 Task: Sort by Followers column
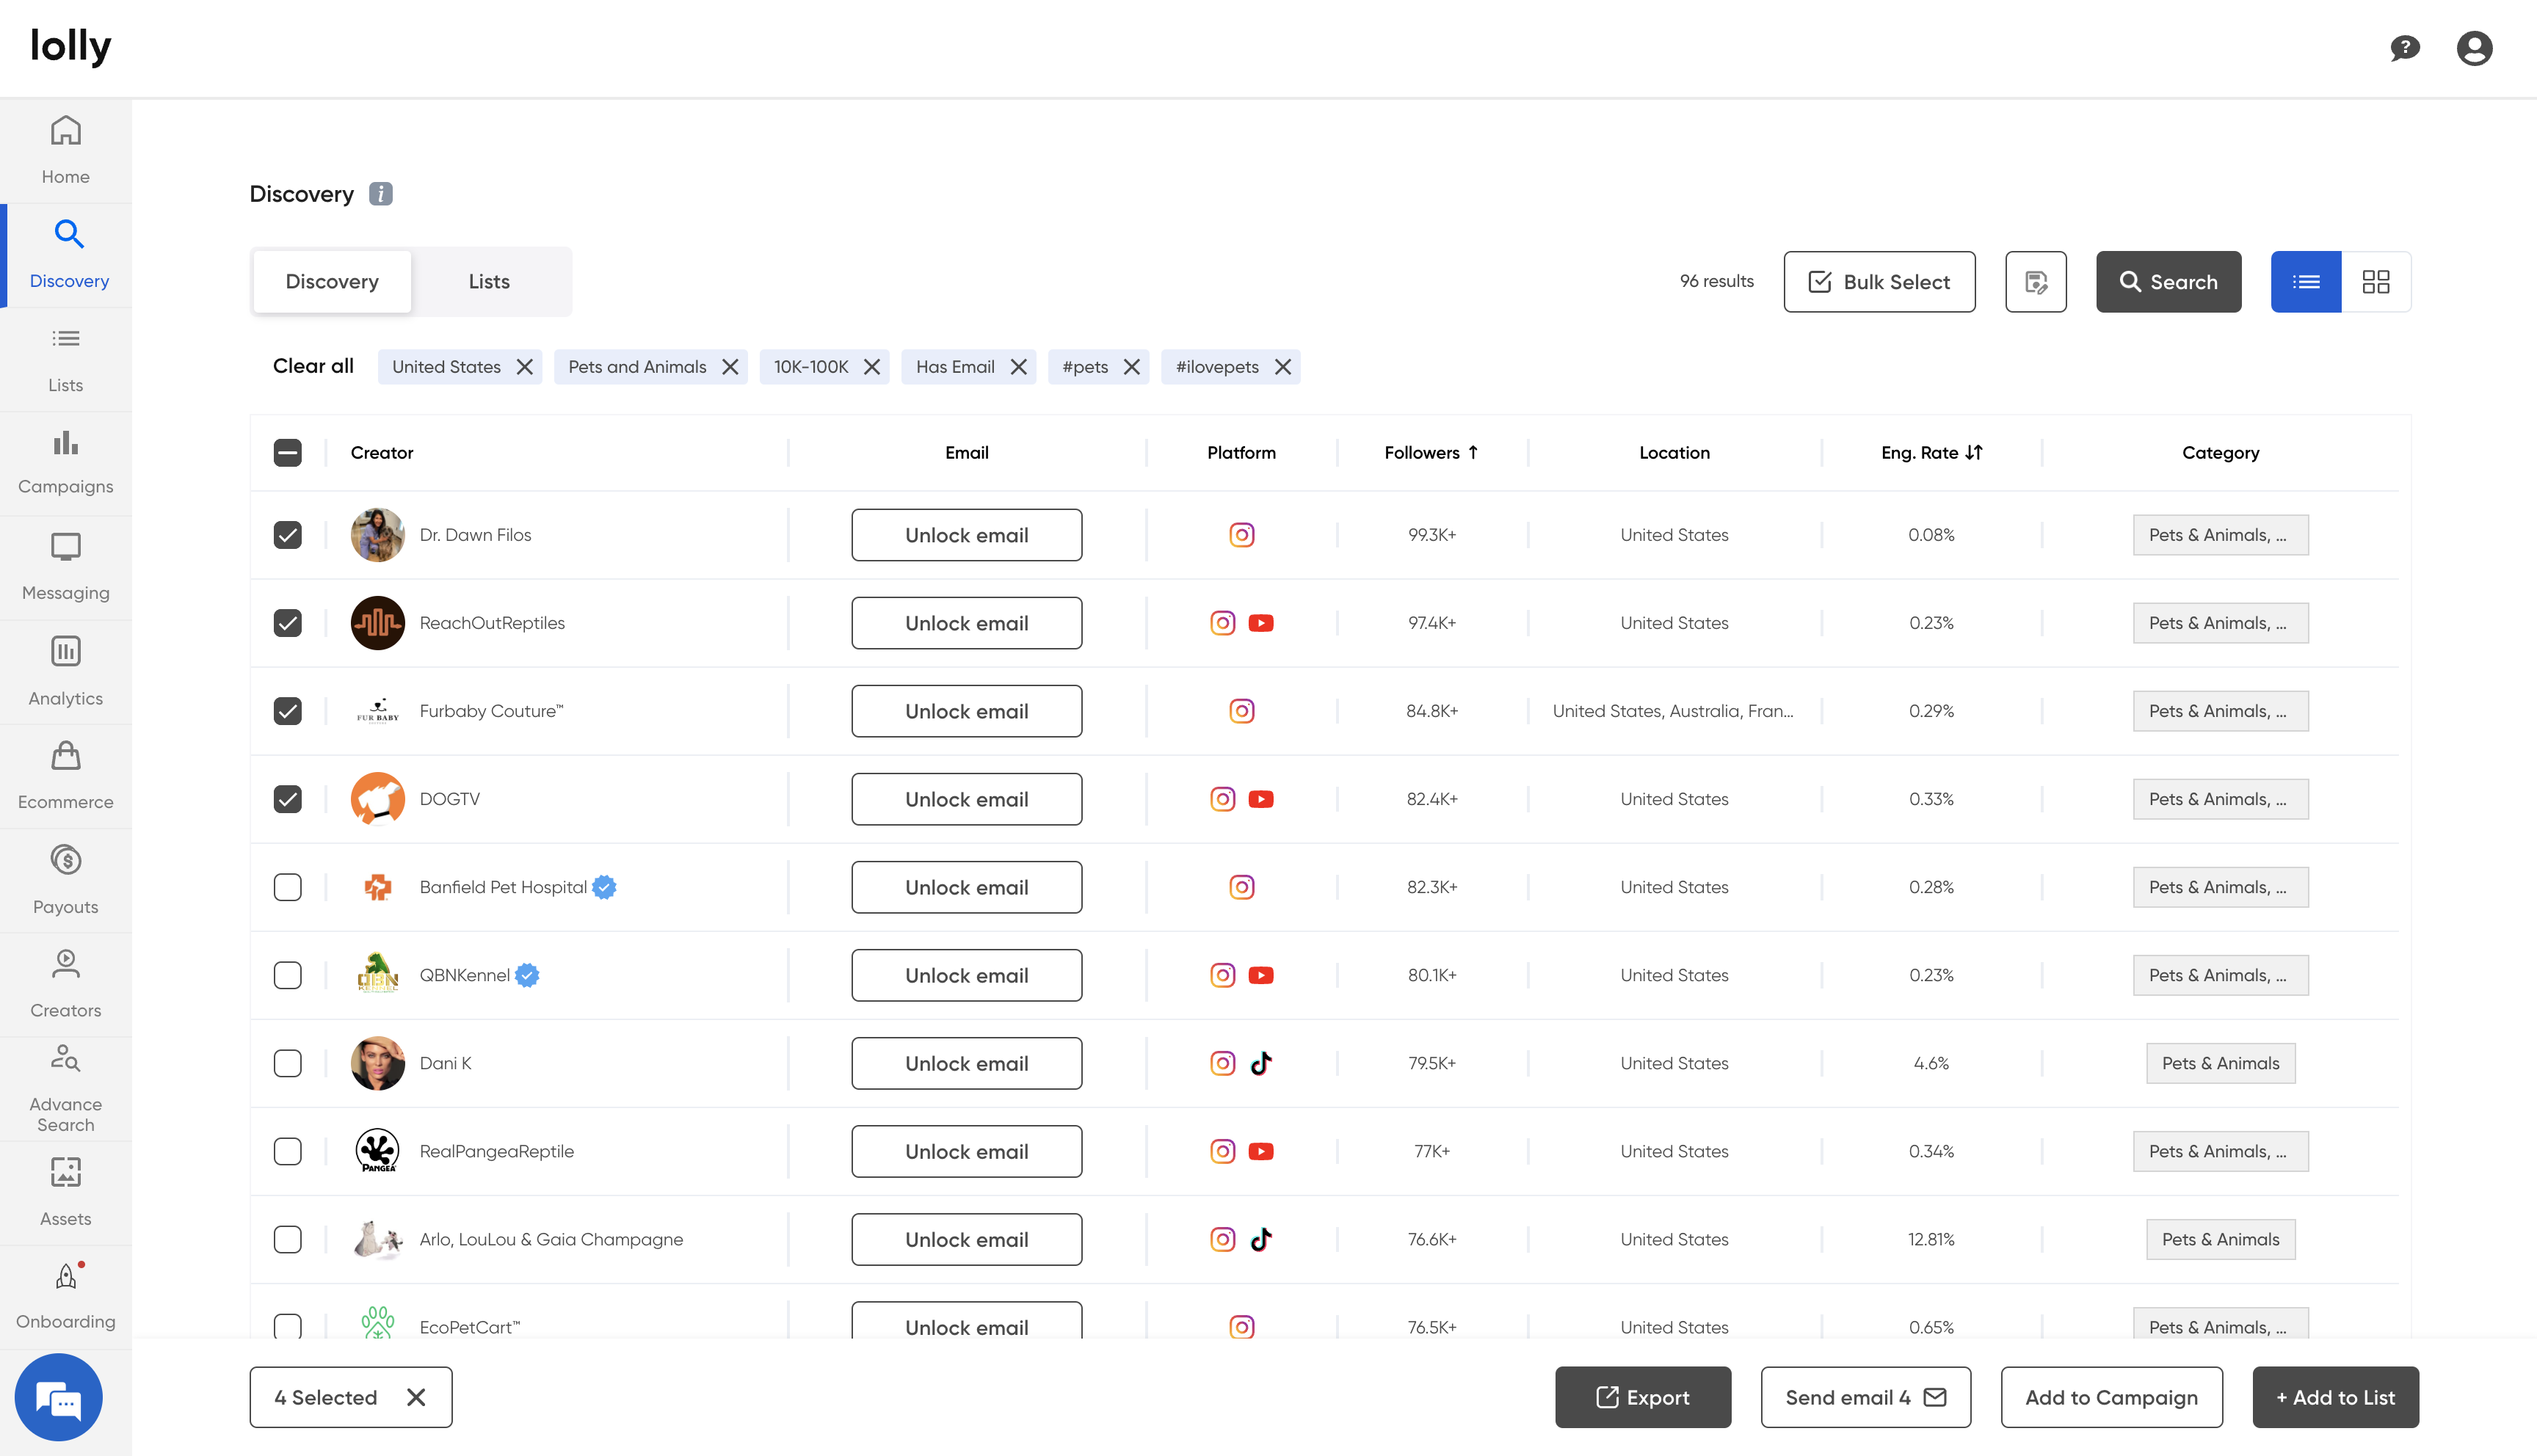pos(1431,453)
